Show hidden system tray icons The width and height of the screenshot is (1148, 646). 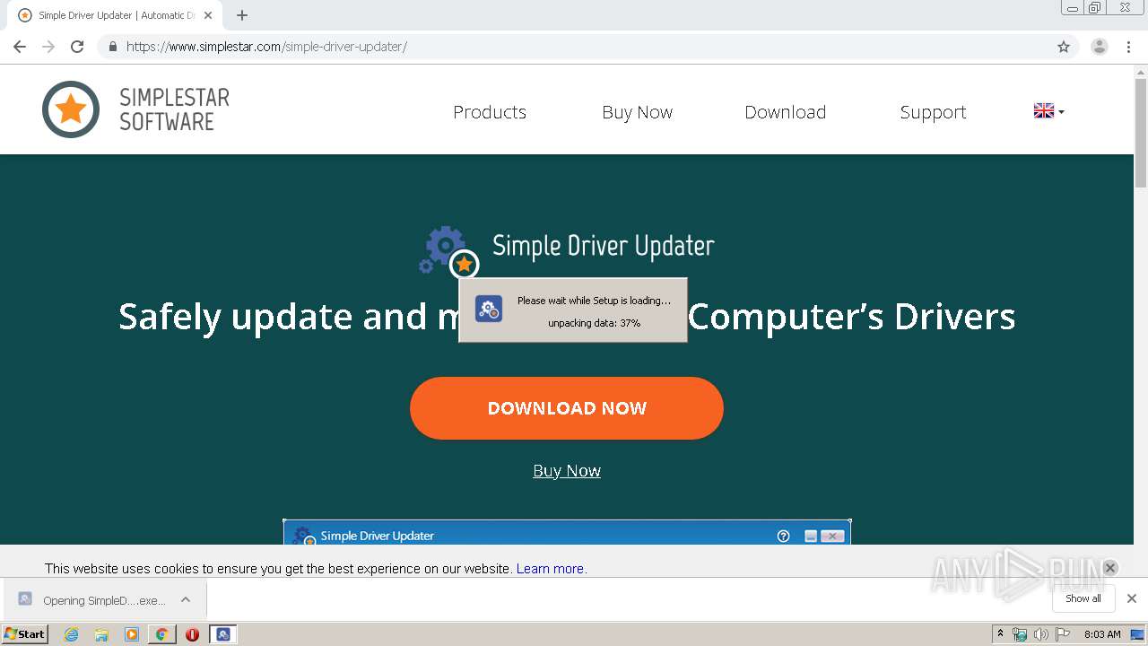1001,634
